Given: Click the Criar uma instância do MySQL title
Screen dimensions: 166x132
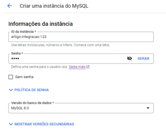Looking at the screenshot, I should tap(54, 6).
